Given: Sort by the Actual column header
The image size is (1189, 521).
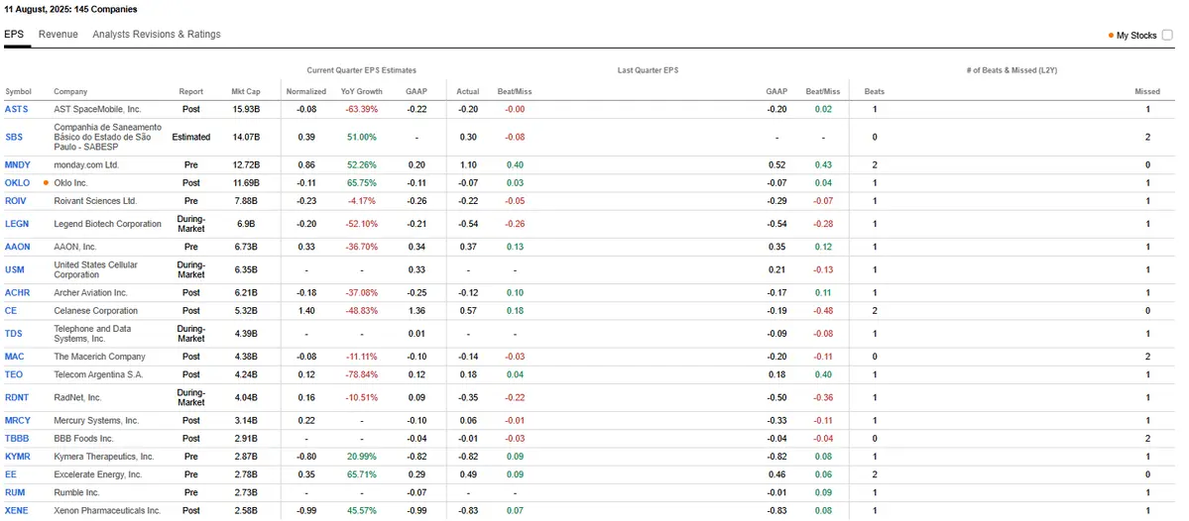Looking at the screenshot, I should [468, 92].
